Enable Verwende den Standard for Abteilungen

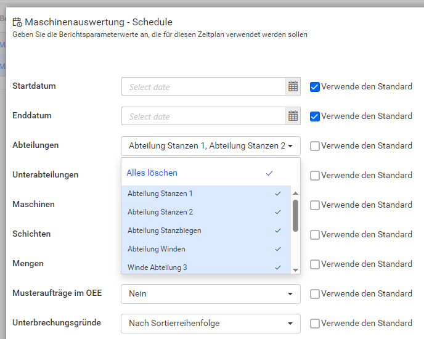[315, 146]
